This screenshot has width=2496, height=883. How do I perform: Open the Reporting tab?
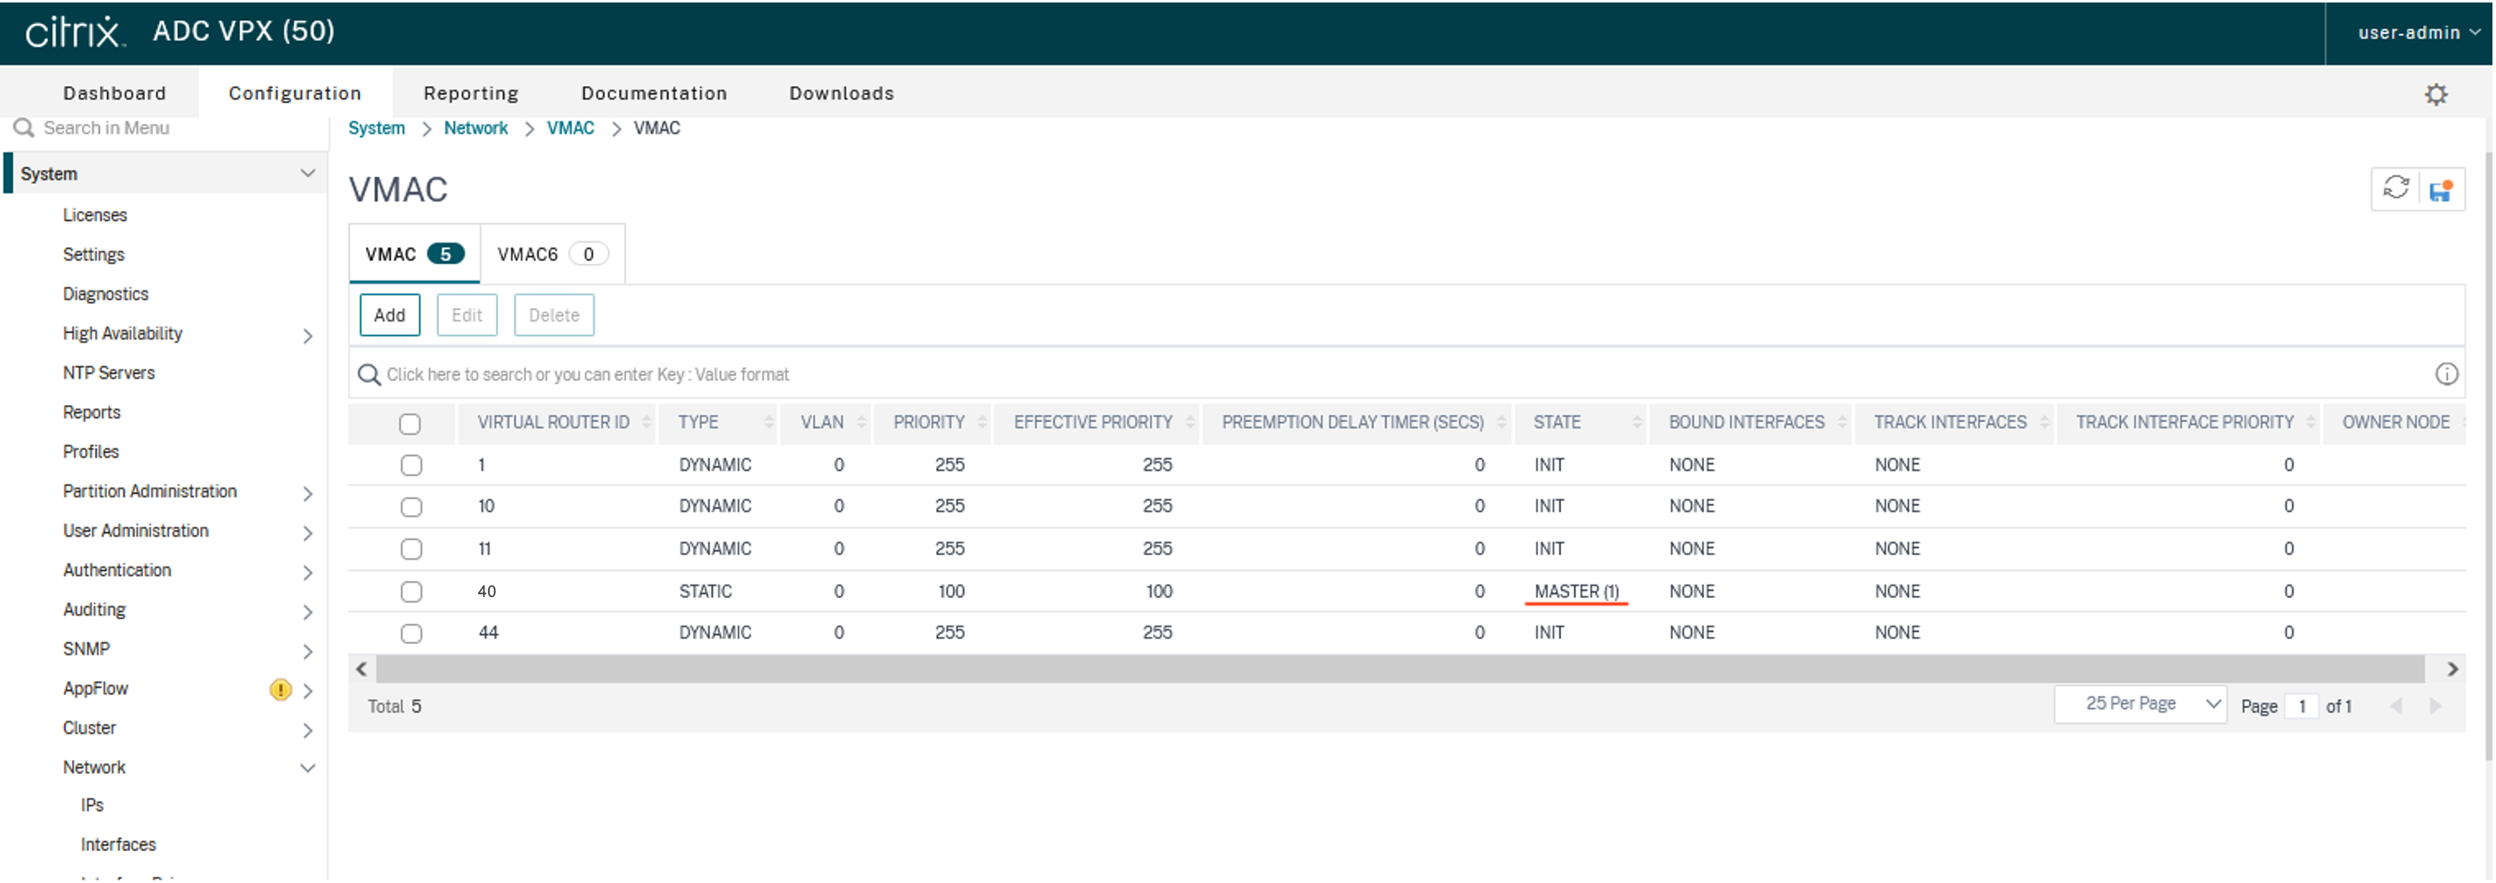(471, 93)
